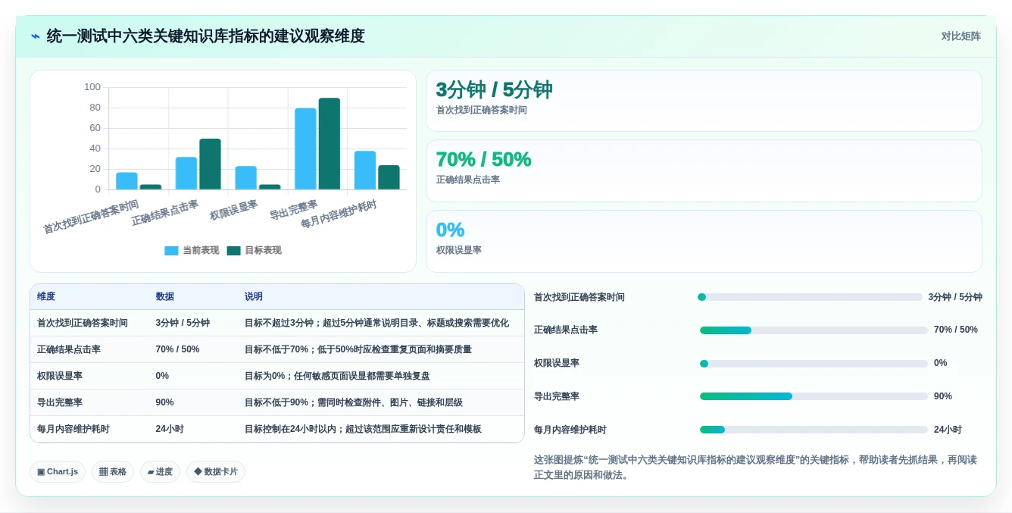Click the 对比矩阵 label in header
The height and width of the screenshot is (513, 1012).
coord(960,36)
